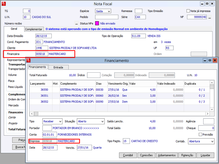The height and width of the screenshot is (164, 219).
Task: Click the grid's scroll down arrow
Action: click(212, 109)
